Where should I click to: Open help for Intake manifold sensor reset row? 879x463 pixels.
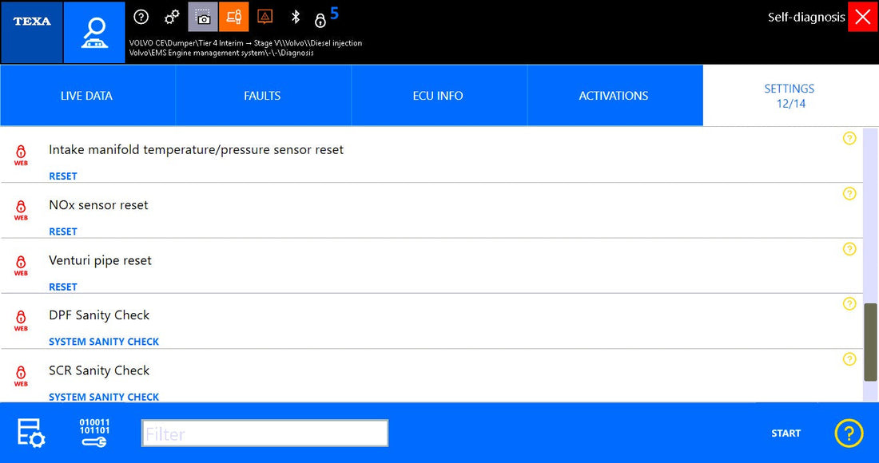pyautogui.click(x=849, y=138)
